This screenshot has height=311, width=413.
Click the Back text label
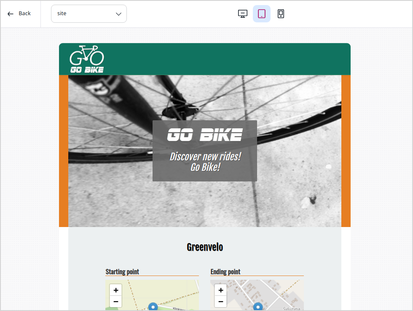point(25,14)
